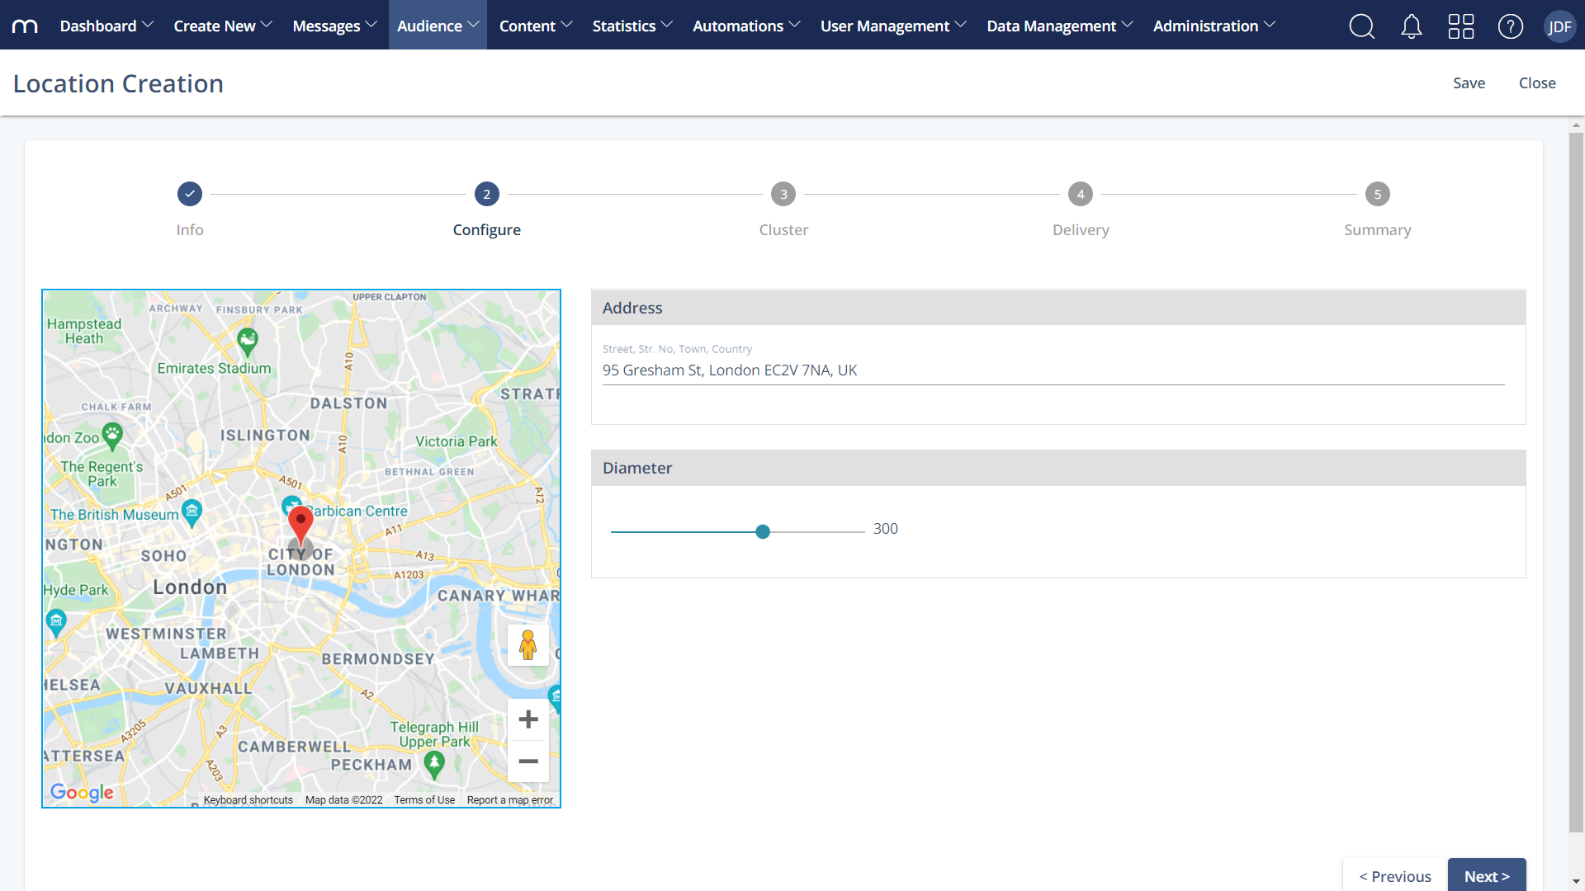
Task: Click the Info step label
Action: [190, 230]
